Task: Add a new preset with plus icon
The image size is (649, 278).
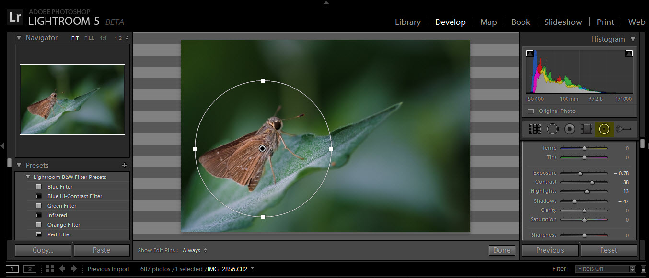Action: [x=125, y=166]
